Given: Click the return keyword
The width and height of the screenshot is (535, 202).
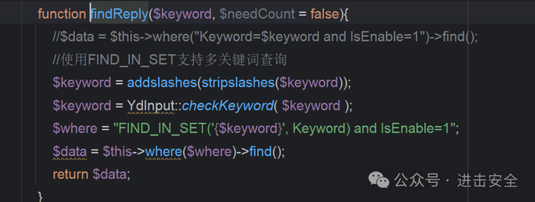Looking at the screenshot, I should (71, 174).
